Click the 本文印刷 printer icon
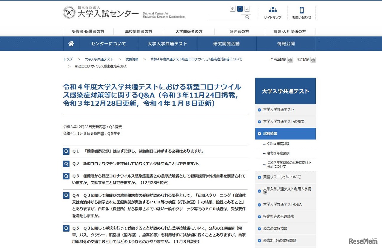 click(313, 59)
